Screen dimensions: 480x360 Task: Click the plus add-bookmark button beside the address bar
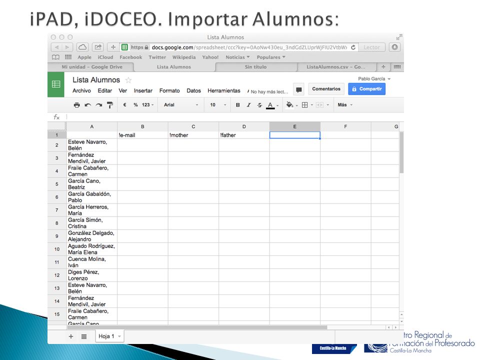tap(113, 47)
